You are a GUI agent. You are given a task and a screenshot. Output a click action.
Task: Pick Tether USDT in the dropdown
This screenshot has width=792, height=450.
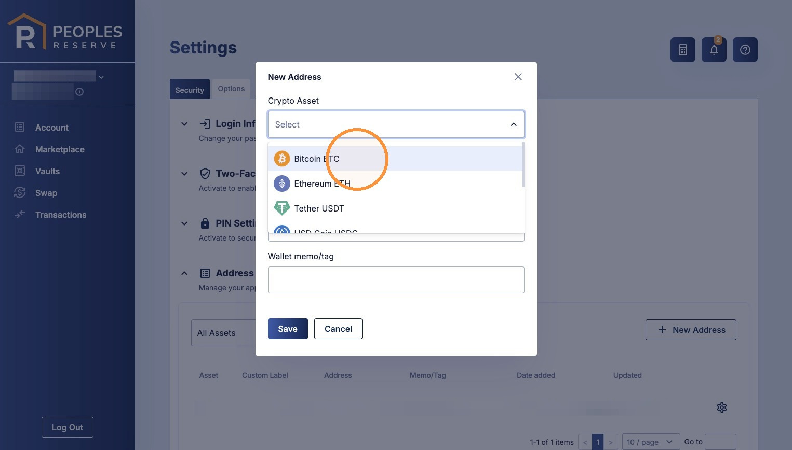coord(396,208)
